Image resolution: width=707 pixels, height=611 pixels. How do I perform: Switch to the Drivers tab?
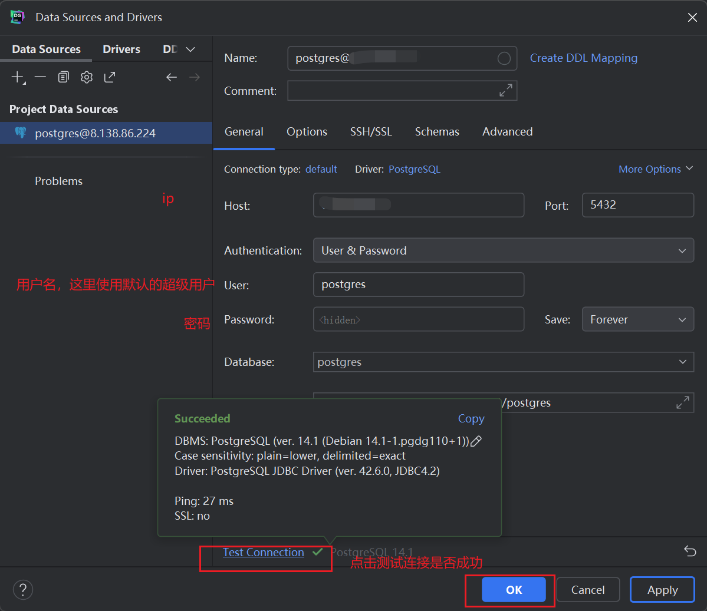pos(121,49)
